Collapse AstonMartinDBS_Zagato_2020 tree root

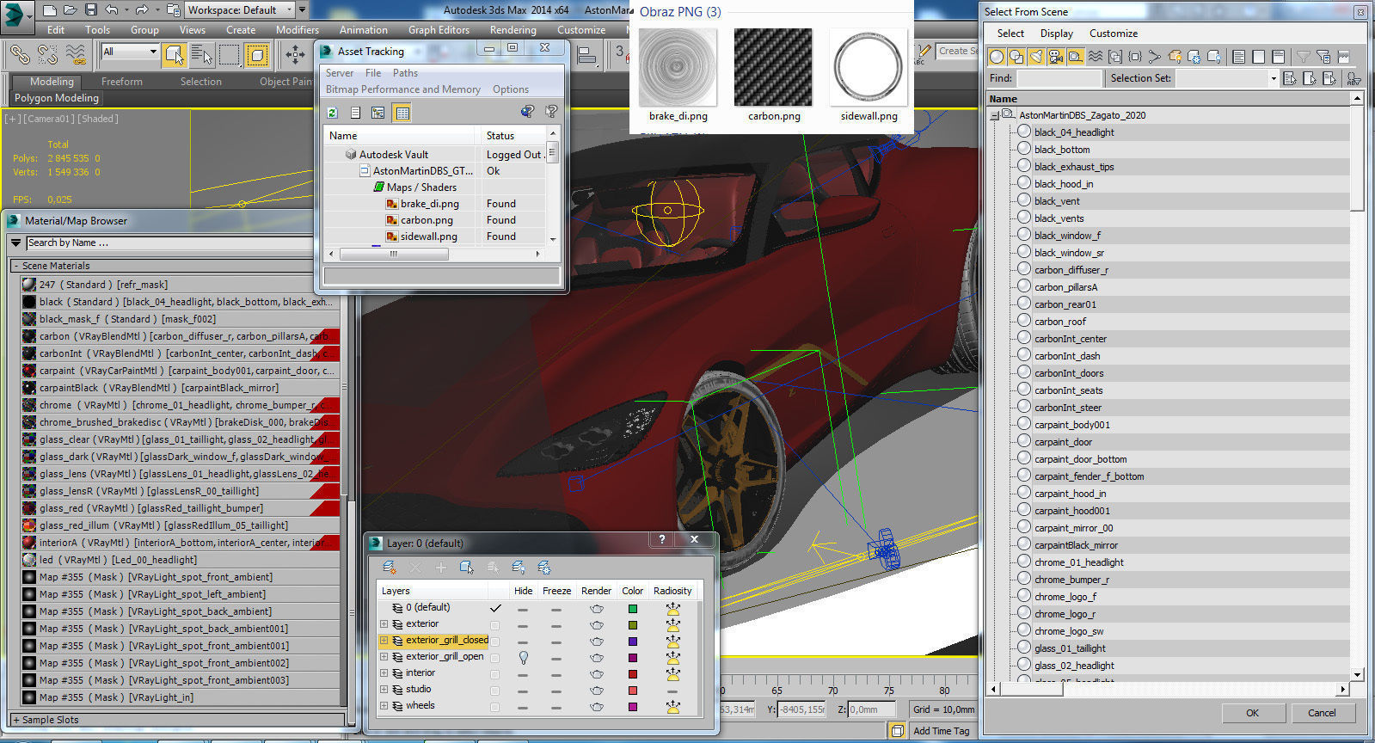[995, 115]
